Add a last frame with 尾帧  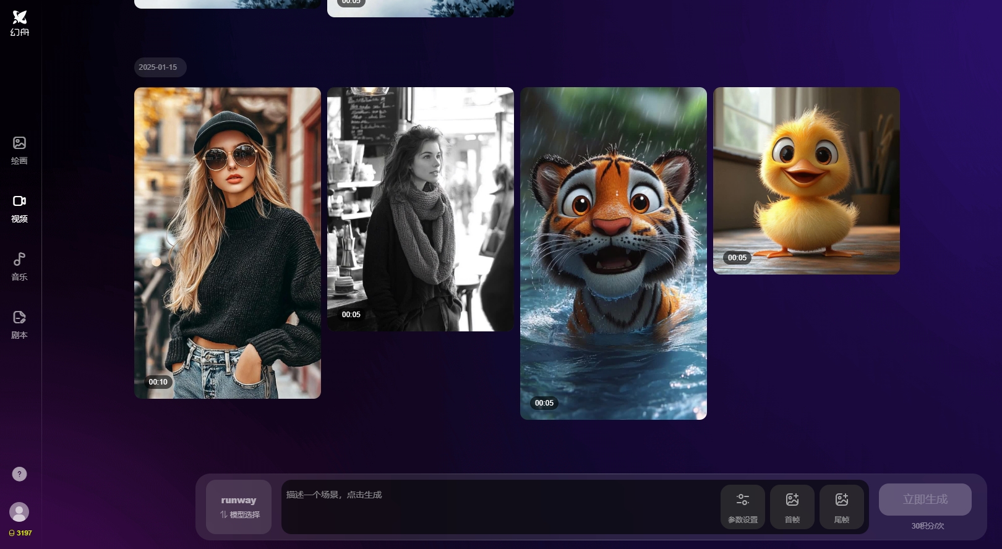(842, 507)
